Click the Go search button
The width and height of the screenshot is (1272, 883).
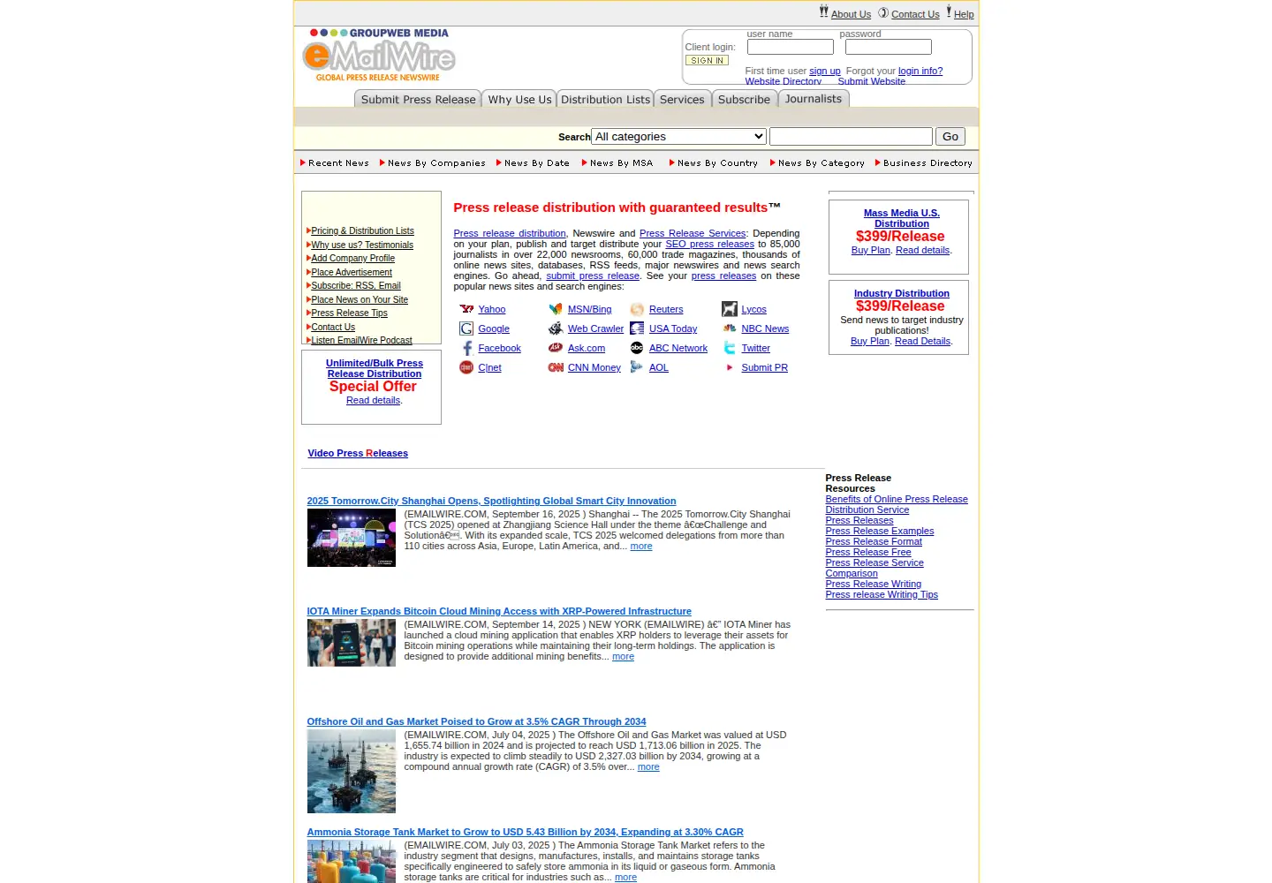[x=950, y=137]
